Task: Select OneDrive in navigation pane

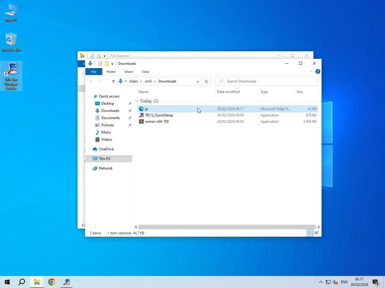Action: pyautogui.click(x=106, y=149)
